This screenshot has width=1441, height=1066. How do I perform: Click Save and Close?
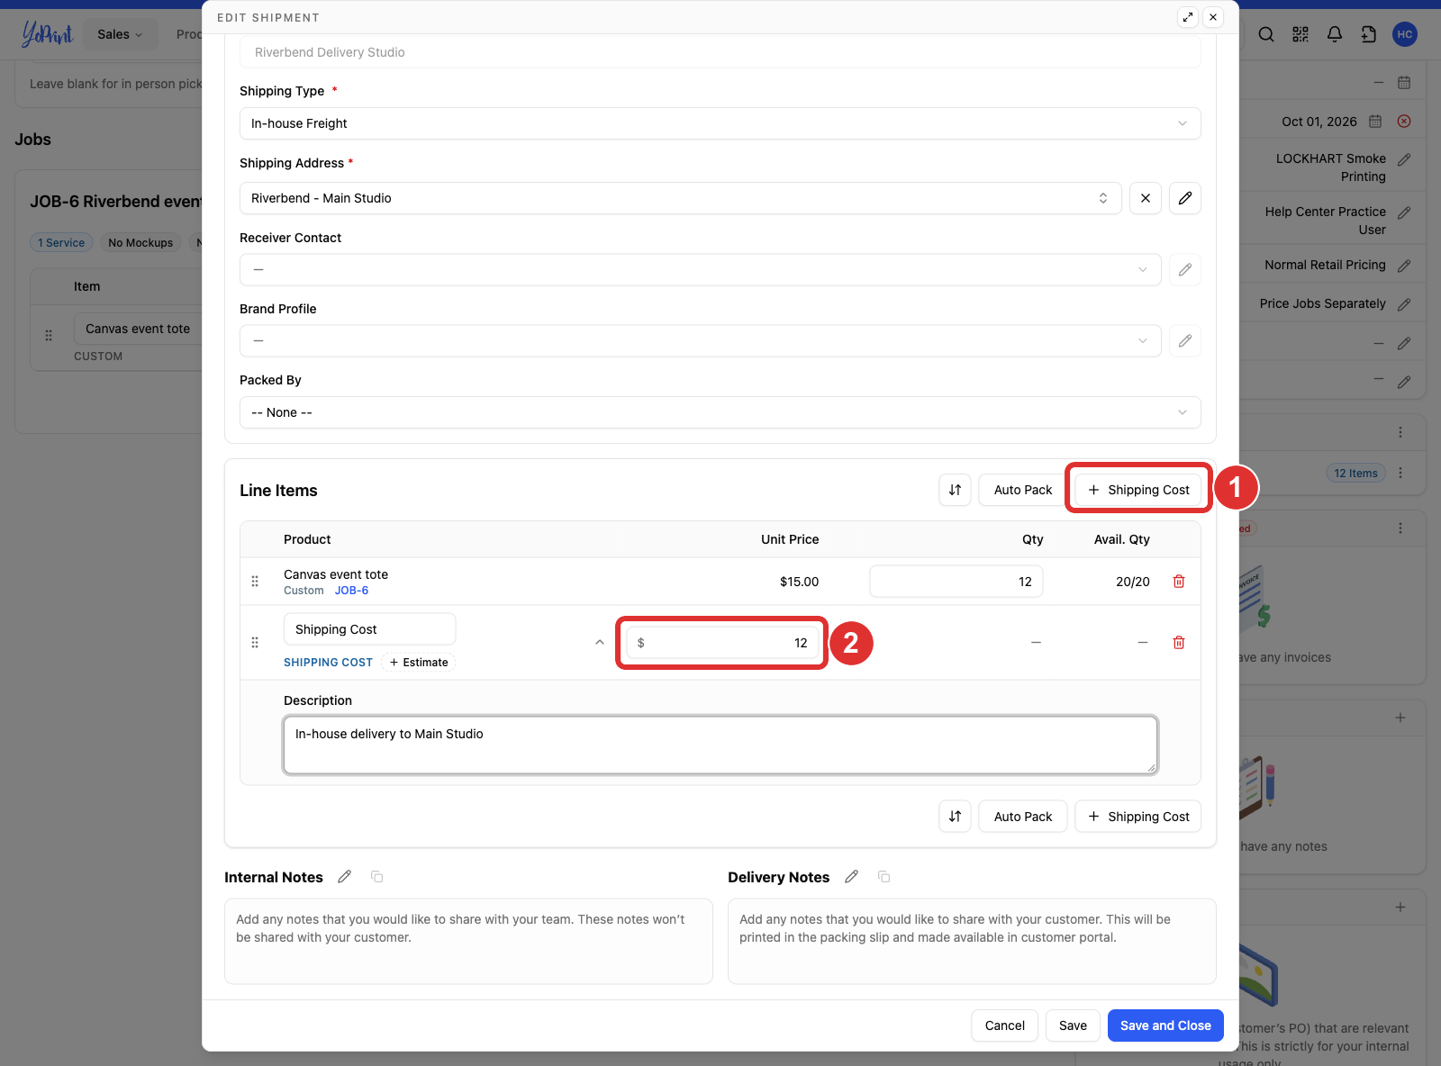tap(1165, 1025)
